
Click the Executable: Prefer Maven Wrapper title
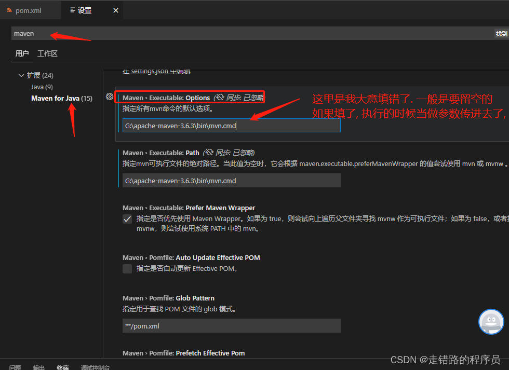pos(189,208)
